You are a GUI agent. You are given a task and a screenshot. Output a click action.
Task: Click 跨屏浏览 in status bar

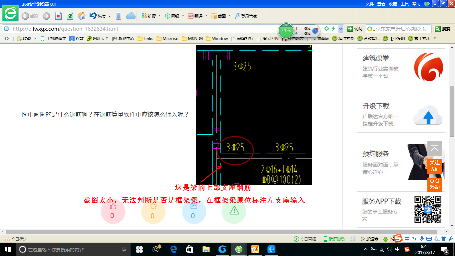point(334,239)
